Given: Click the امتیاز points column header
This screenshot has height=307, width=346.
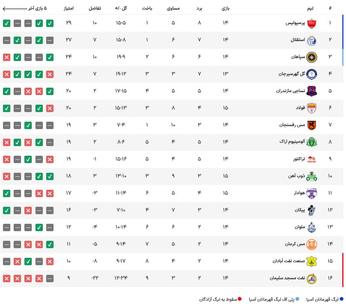Looking at the screenshot, I should click(x=69, y=8).
